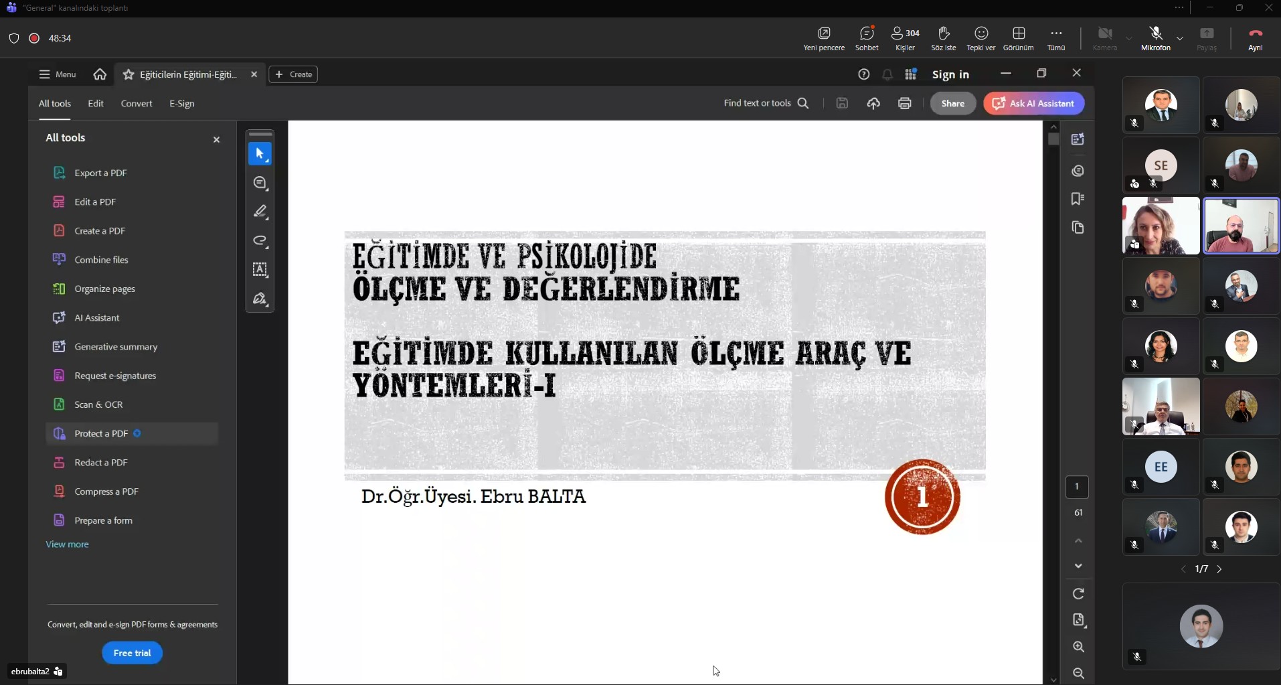Open the Mikrofon device dropdown
Screen dimensions: 1281x685
click(x=1180, y=38)
